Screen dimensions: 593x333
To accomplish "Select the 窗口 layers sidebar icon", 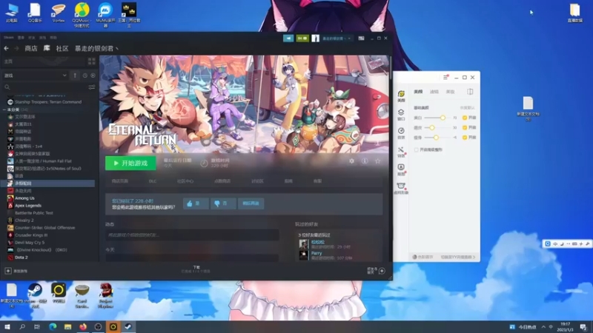I will tap(401, 115).
